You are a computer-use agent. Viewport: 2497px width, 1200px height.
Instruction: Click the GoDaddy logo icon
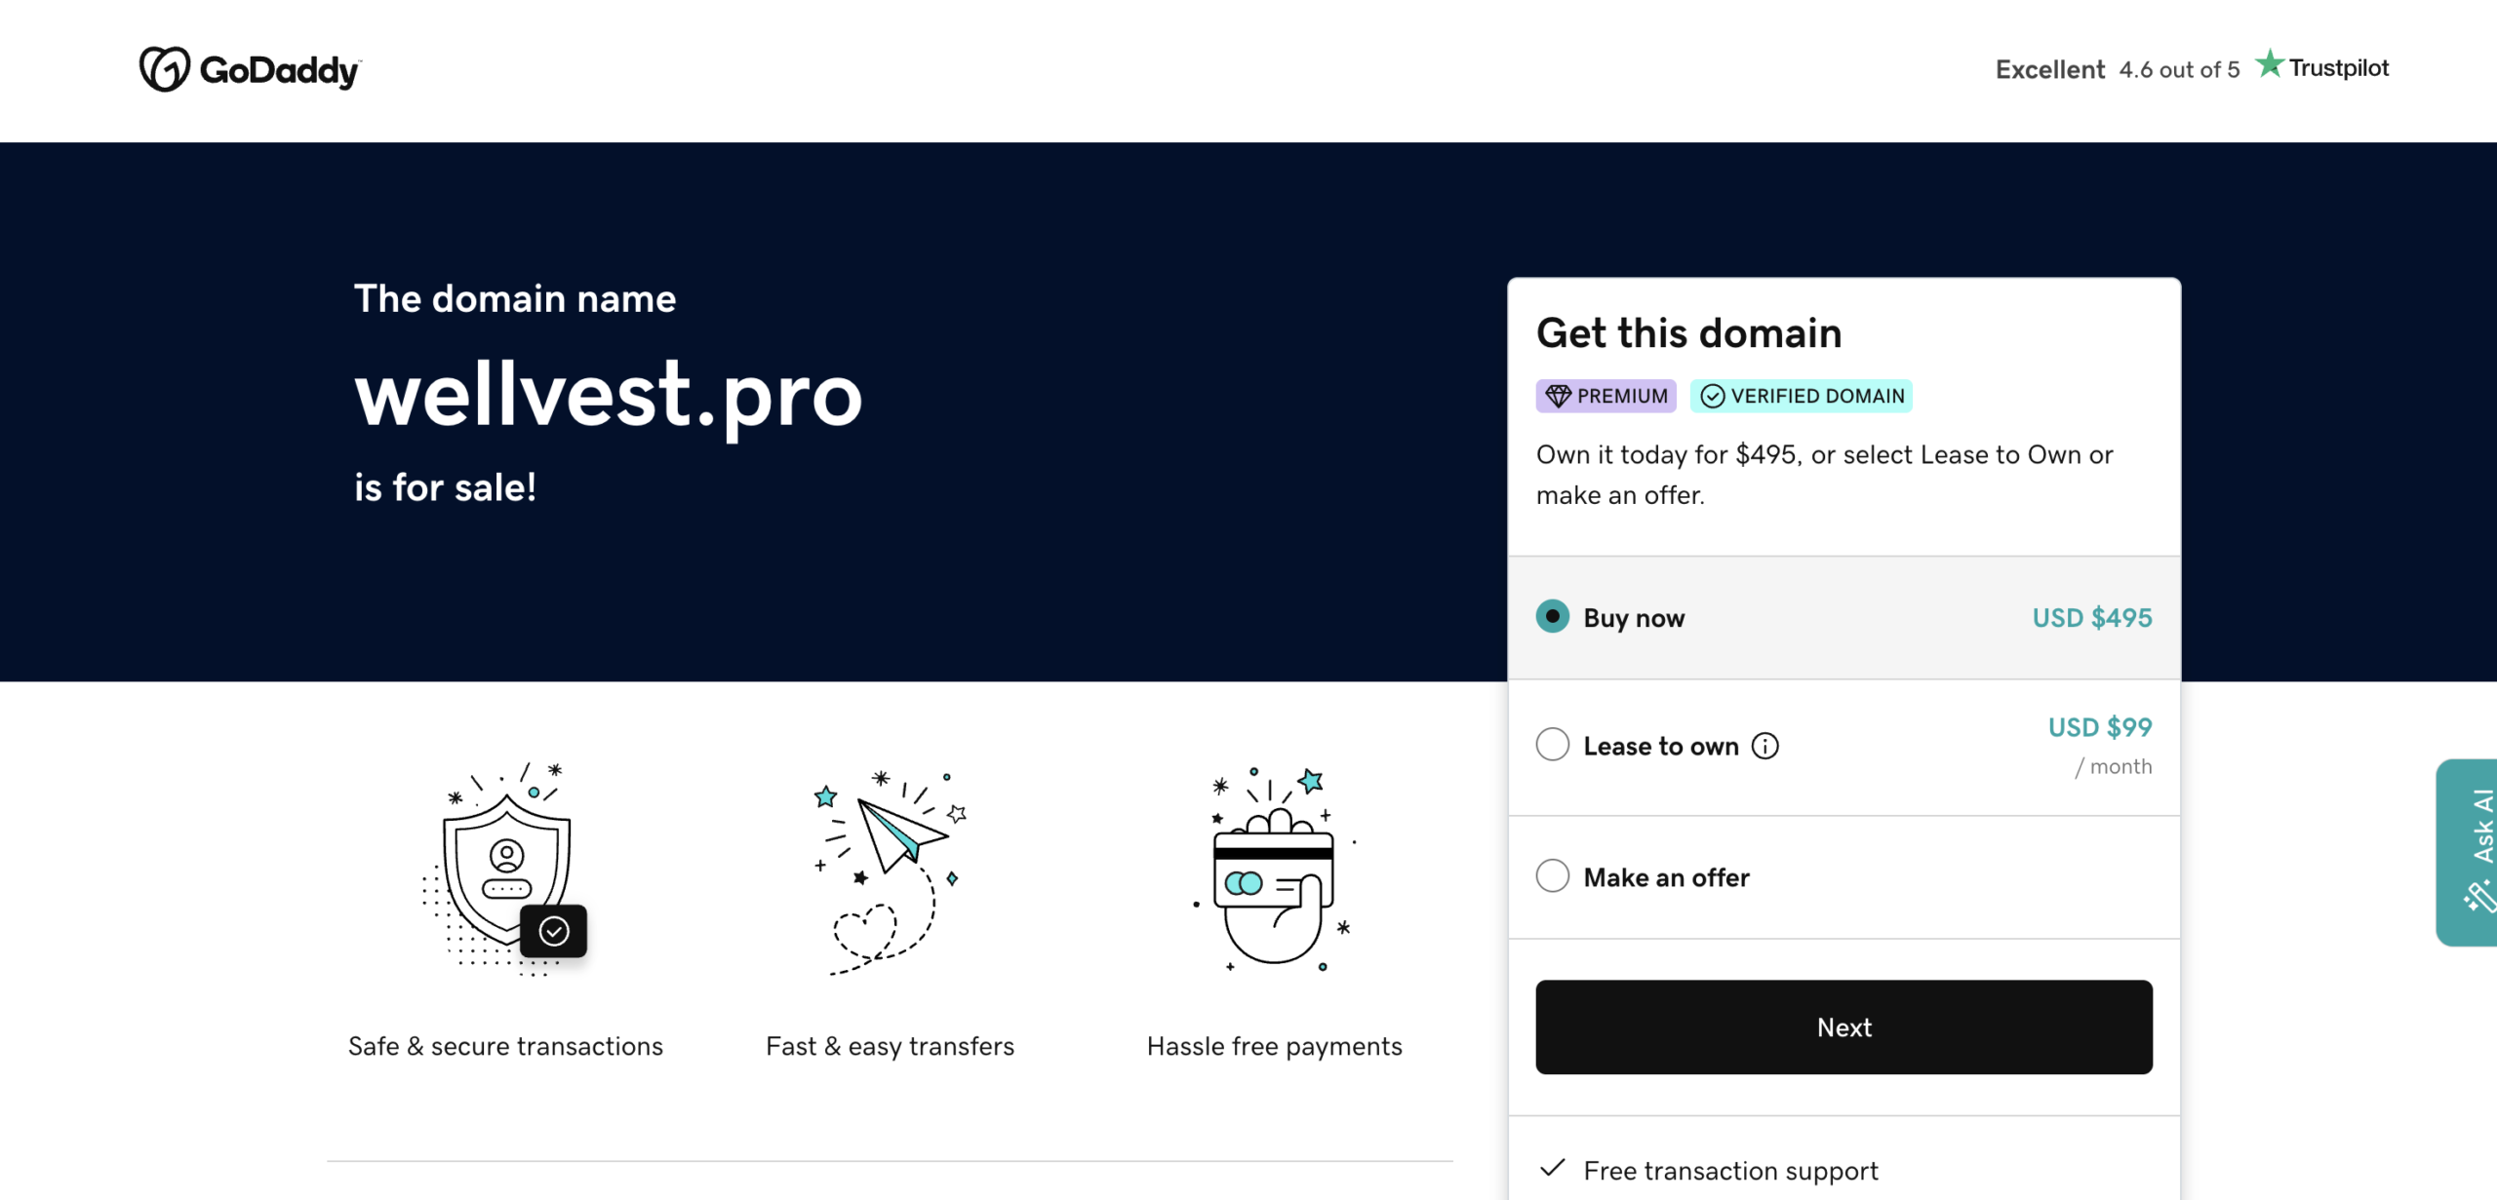(x=164, y=68)
